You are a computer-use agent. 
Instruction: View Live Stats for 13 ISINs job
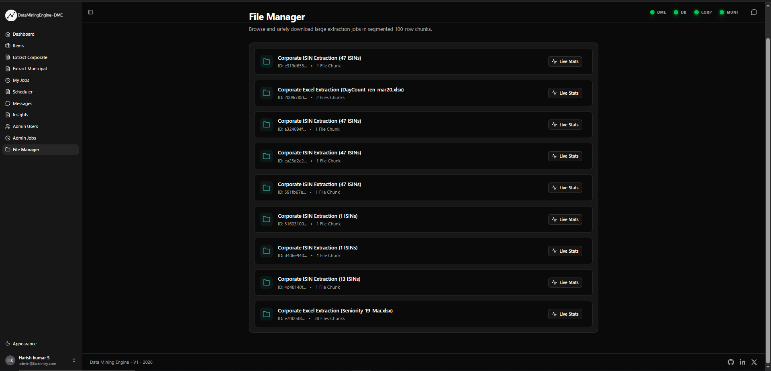coord(565,282)
